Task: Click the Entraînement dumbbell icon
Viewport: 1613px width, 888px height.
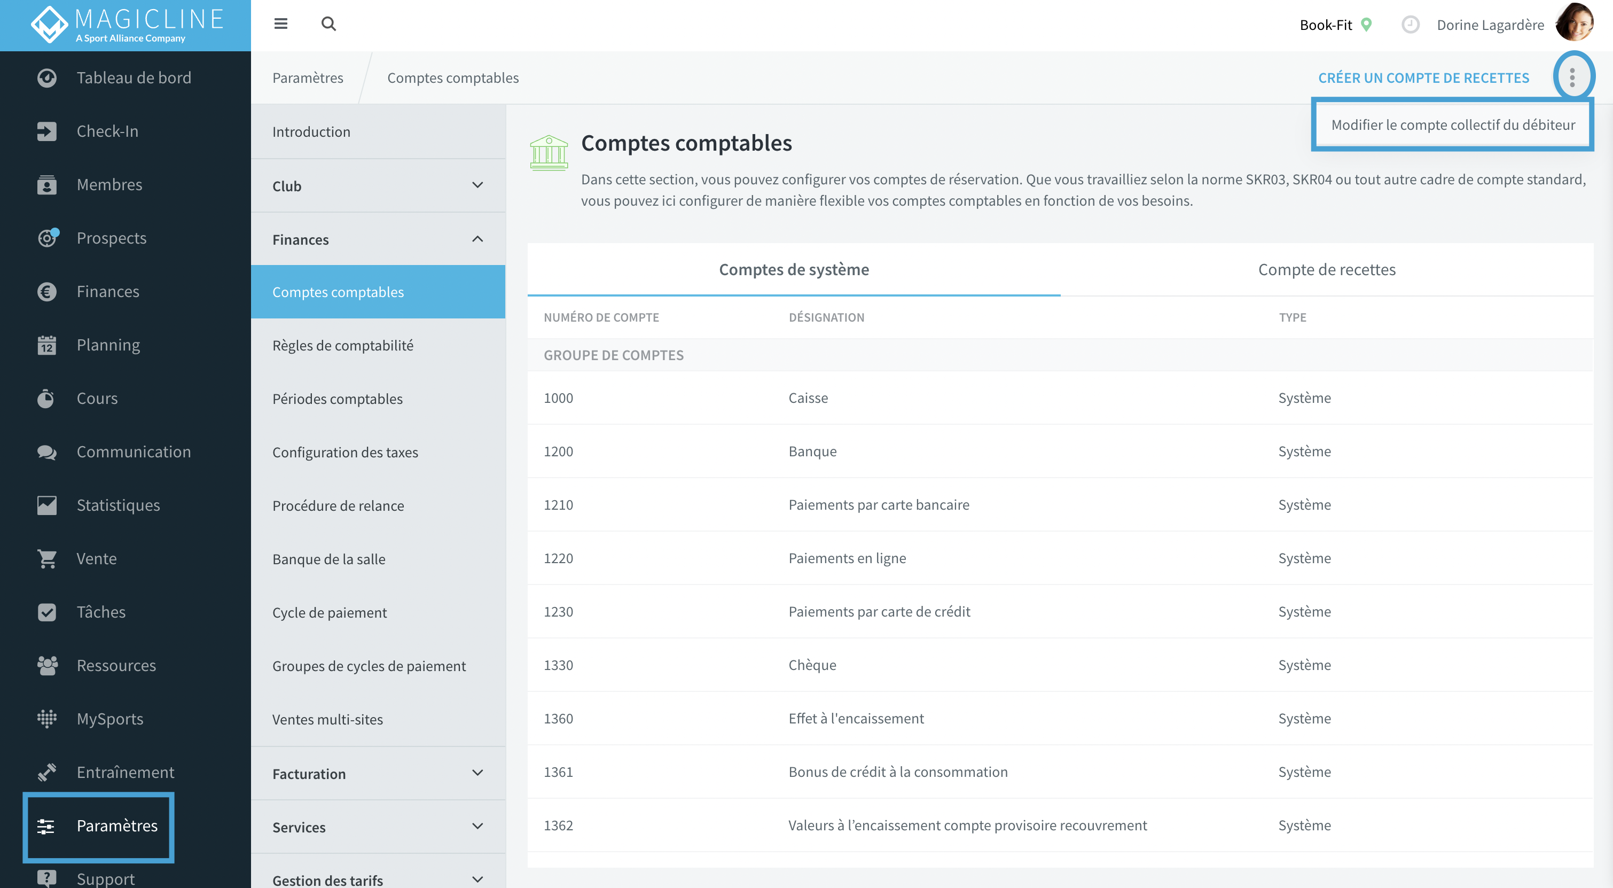Action: (47, 772)
